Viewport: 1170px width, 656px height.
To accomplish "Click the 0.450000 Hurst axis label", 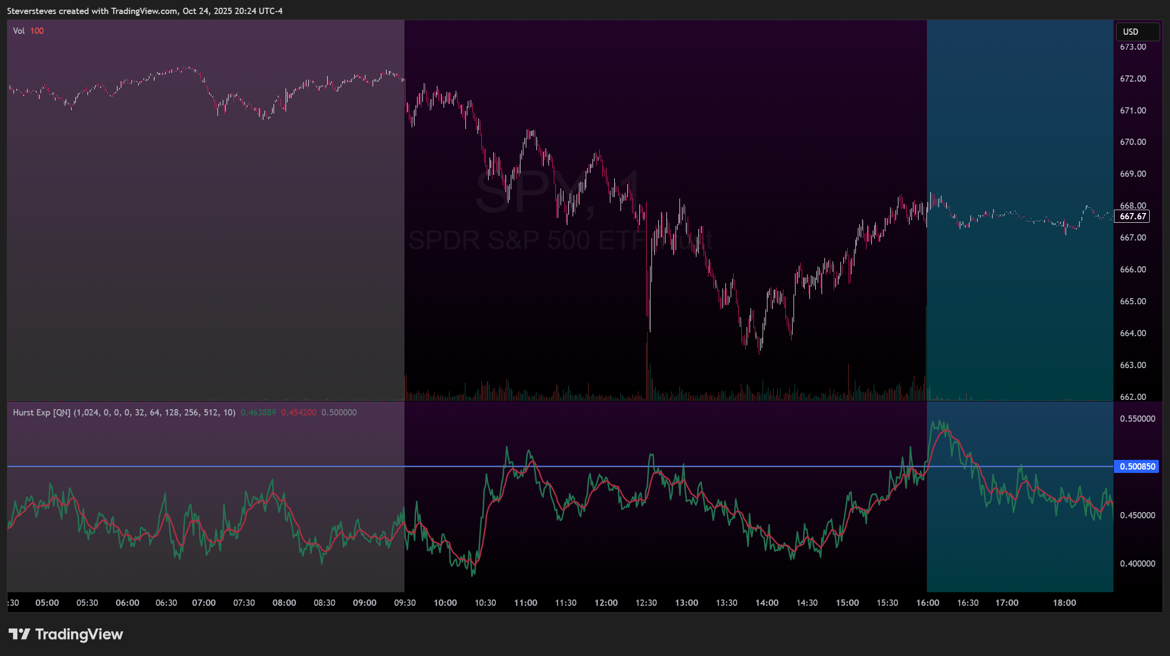I will [1138, 515].
